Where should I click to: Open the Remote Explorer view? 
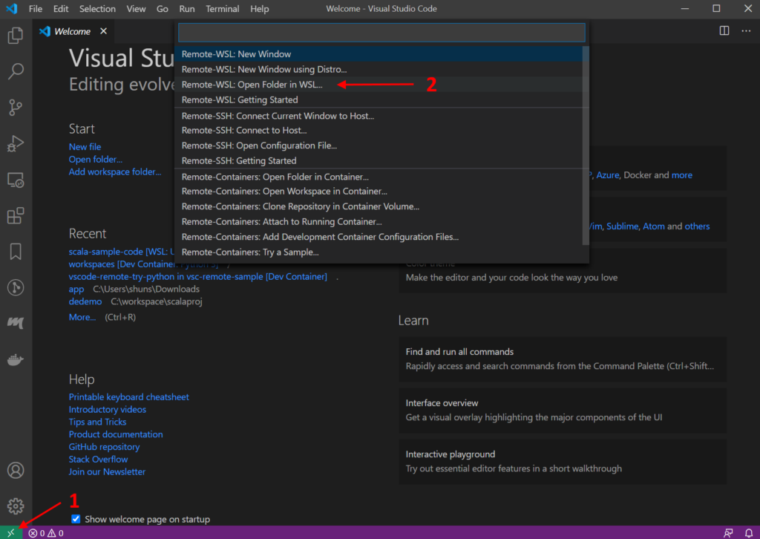coord(16,180)
